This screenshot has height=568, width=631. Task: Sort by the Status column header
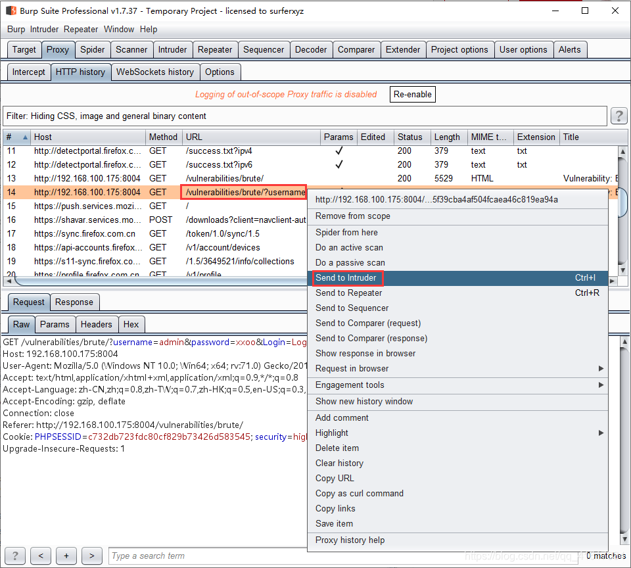(412, 137)
